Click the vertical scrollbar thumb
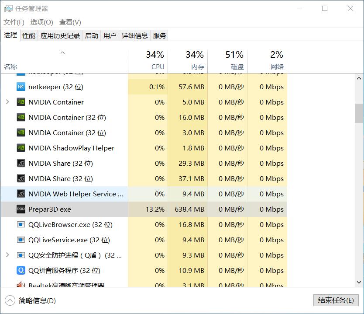This screenshot has height=314, width=364. coord(359,113)
